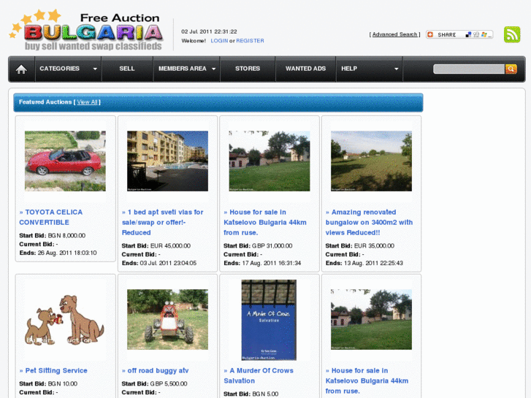Click the Share bookmark button
Image resolution: width=531 pixels, height=398 pixels.
click(459, 34)
